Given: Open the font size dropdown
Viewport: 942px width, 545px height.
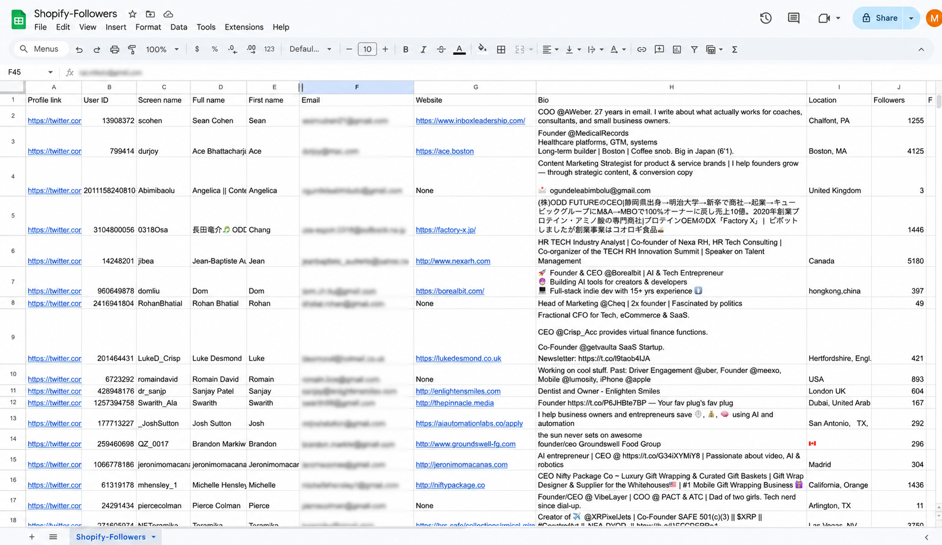Looking at the screenshot, I should (367, 49).
